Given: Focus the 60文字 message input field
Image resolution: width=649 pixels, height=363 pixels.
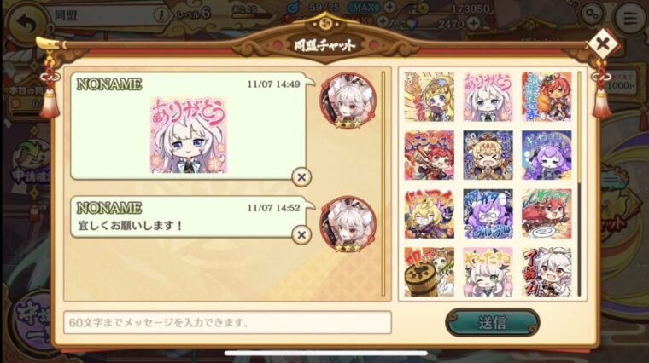Looking at the screenshot, I should pos(227,323).
